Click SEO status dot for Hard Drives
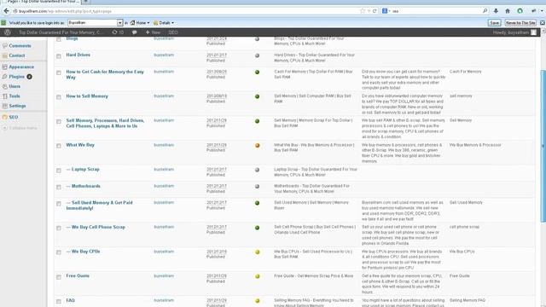The image size is (546, 307). (257, 55)
